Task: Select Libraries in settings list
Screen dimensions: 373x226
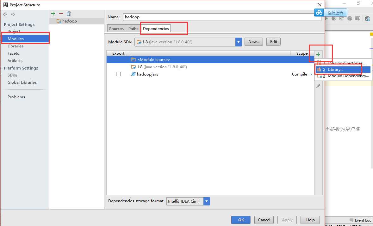Action: click(x=16, y=46)
